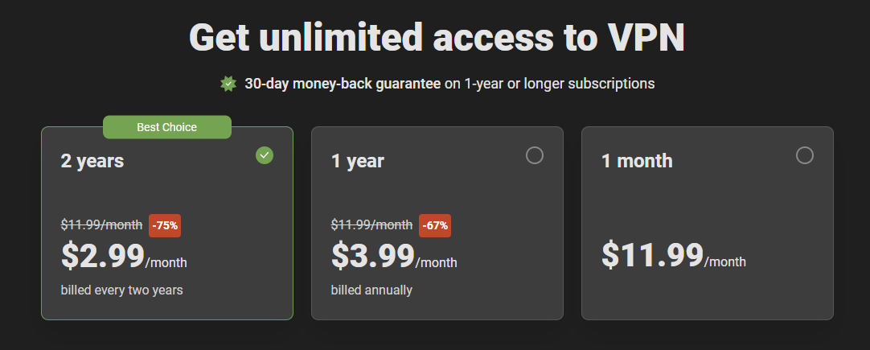Click the billed every two years text

pyautogui.click(x=122, y=290)
